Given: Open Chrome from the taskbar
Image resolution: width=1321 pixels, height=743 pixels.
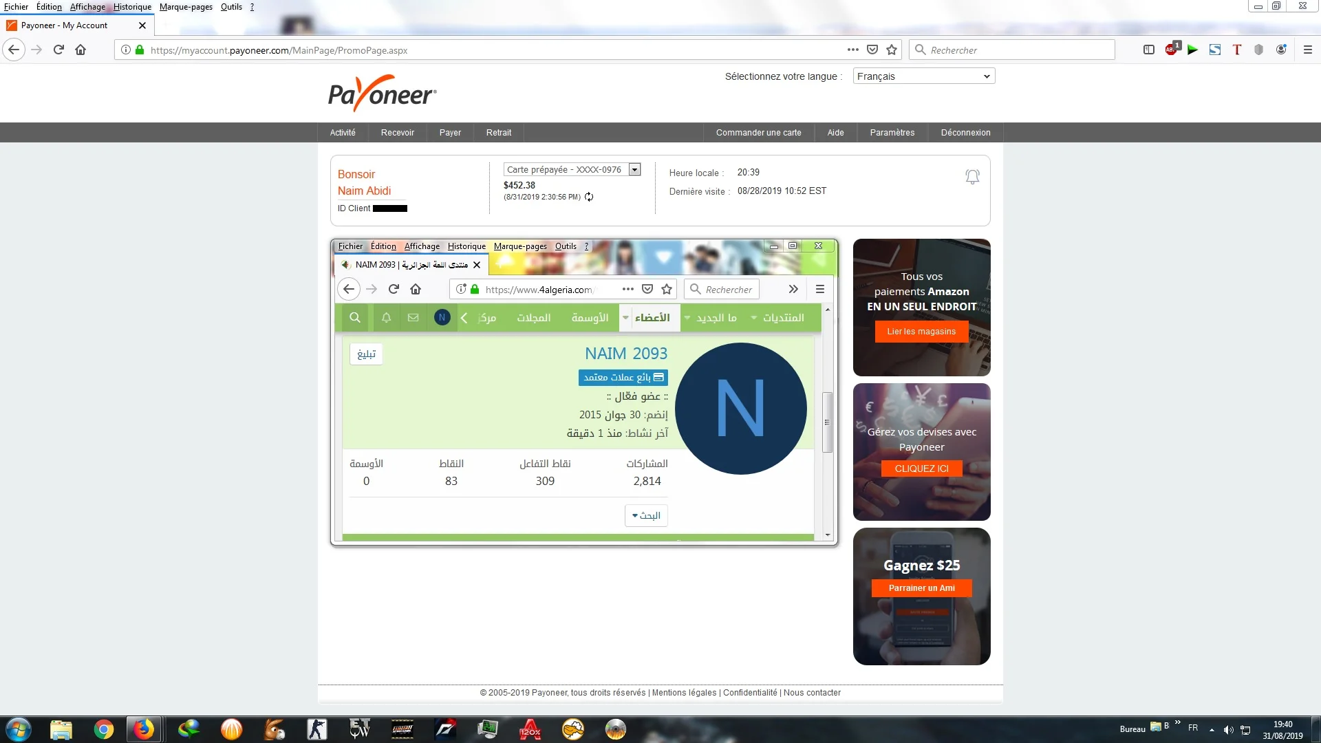Looking at the screenshot, I should [x=104, y=729].
